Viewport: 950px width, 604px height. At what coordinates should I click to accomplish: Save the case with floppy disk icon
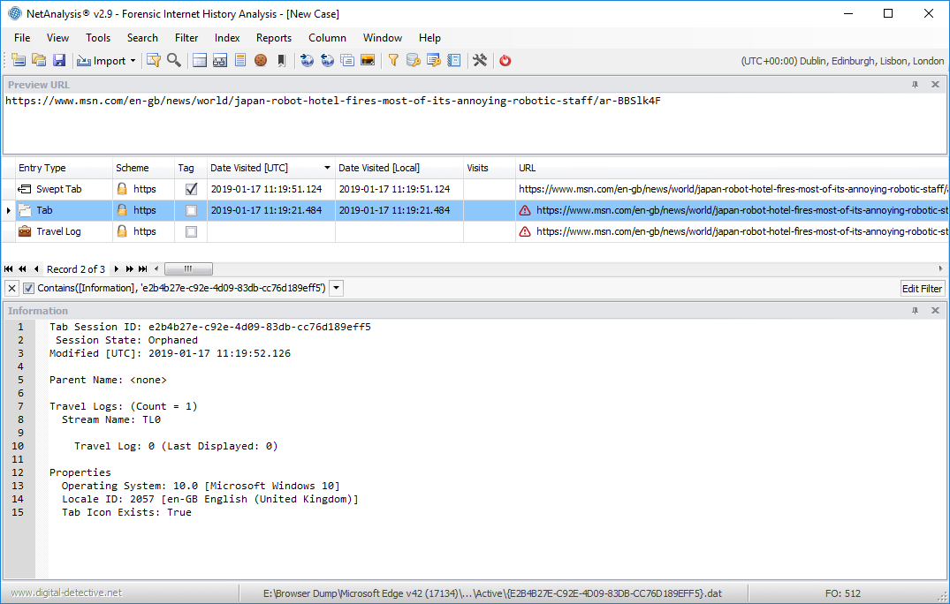[59, 60]
